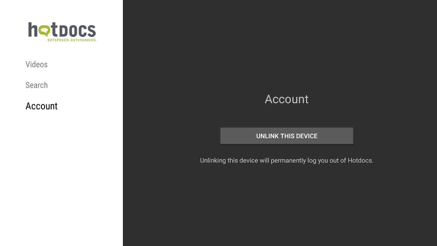The height and width of the screenshot is (246, 437).
Task: Click the Hotdocs logo
Action: point(62,32)
